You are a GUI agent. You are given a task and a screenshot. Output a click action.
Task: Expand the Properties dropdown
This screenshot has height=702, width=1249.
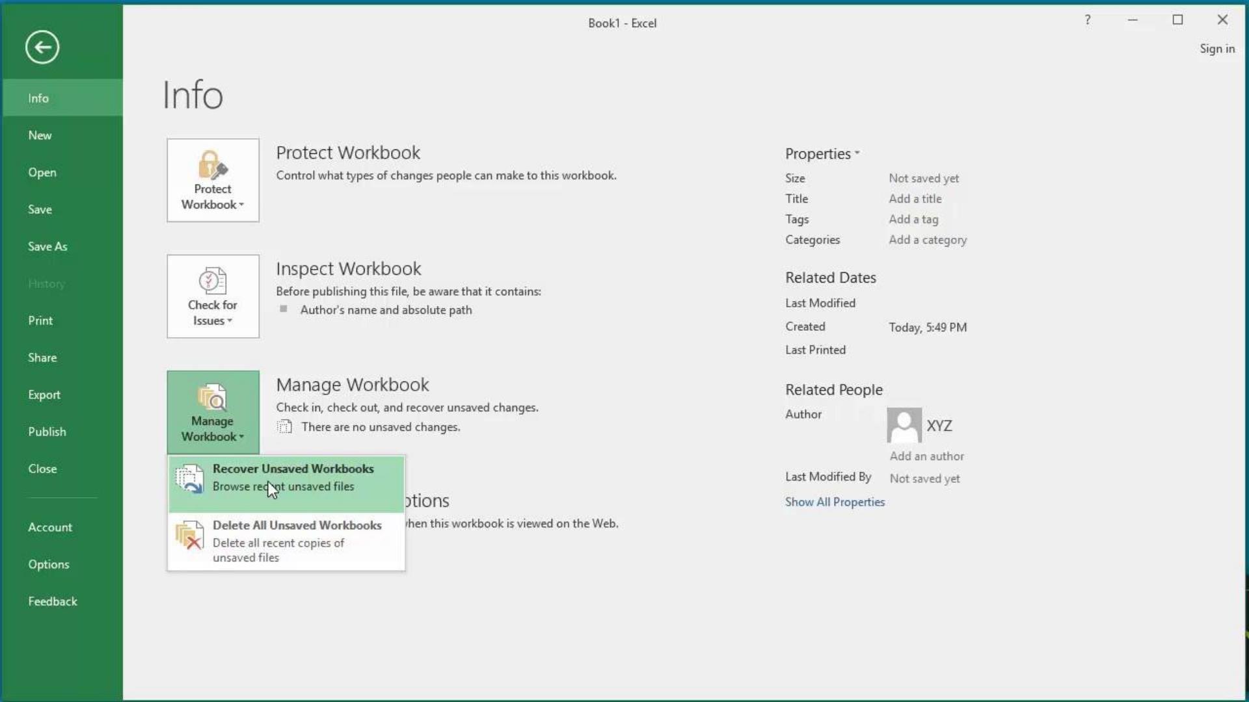pyautogui.click(x=822, y=153)
